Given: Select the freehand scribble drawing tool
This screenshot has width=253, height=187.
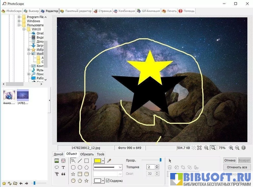Looking at the screenshot, I should click(x=73, y=161).
